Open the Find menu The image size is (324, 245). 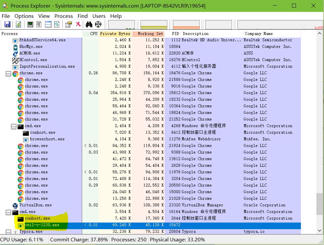[x=82, y=16]
